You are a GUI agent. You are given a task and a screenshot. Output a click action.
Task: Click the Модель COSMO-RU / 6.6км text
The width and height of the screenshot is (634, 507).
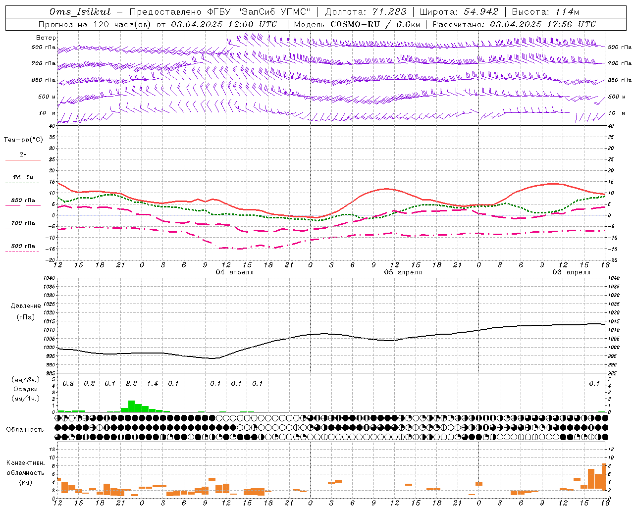click(x=357, y=24)
